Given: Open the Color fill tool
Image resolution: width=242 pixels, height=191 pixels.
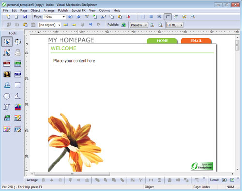Looking at the screenshot, I should pyautogui.click(x=17, y=107).
